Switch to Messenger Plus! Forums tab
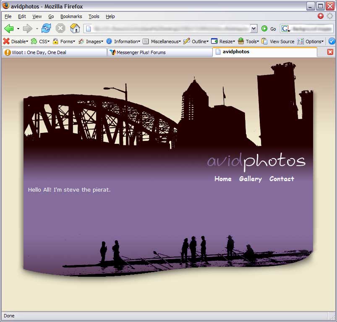The height and width of the screenshot is (322, 337). point(159,52)
